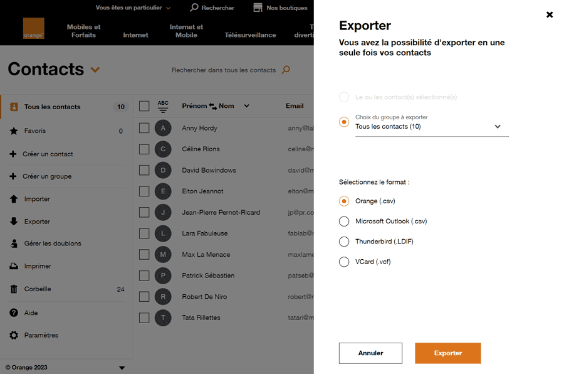Click the Nos boutiques shop icon
Image resolution: width=564 pixels, height=374 pixels.
tap(258, 8)
